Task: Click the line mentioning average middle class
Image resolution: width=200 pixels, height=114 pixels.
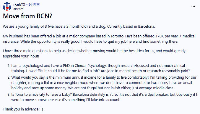Action: click(92, 88)
